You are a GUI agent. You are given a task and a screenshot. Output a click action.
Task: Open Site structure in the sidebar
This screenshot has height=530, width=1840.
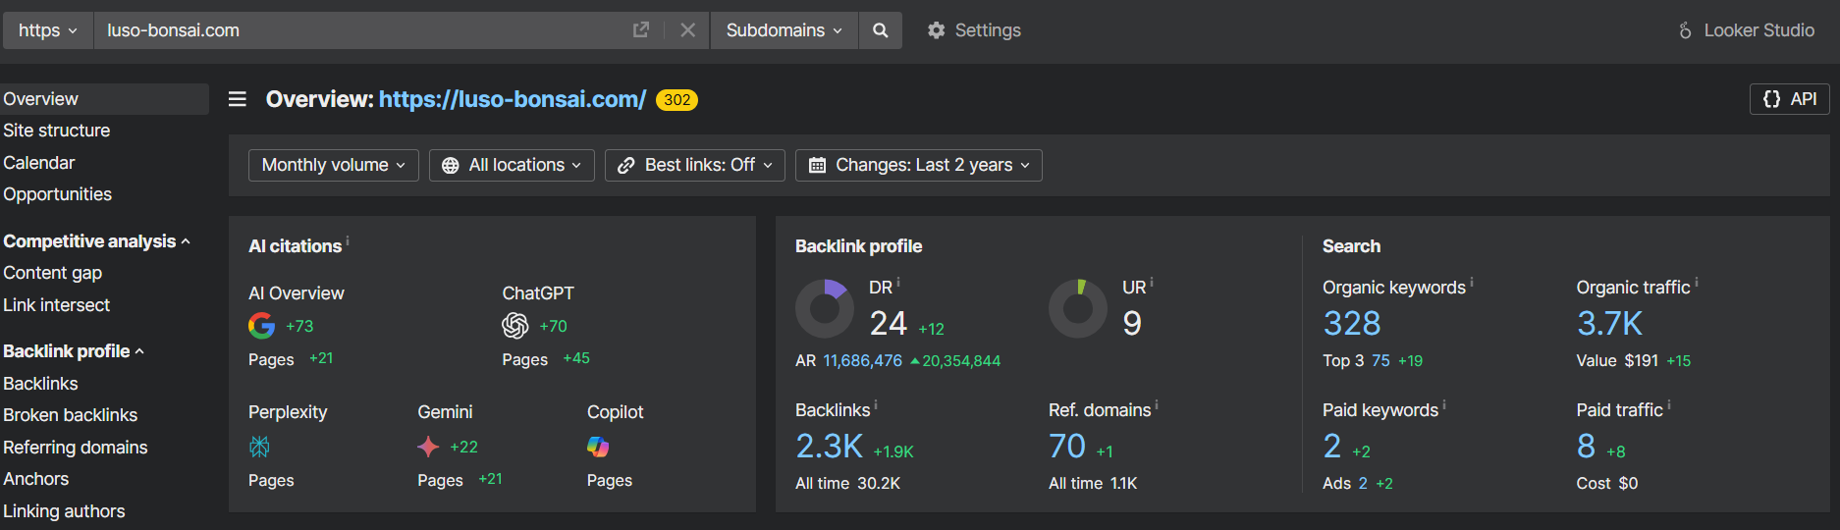pos(57,131)
